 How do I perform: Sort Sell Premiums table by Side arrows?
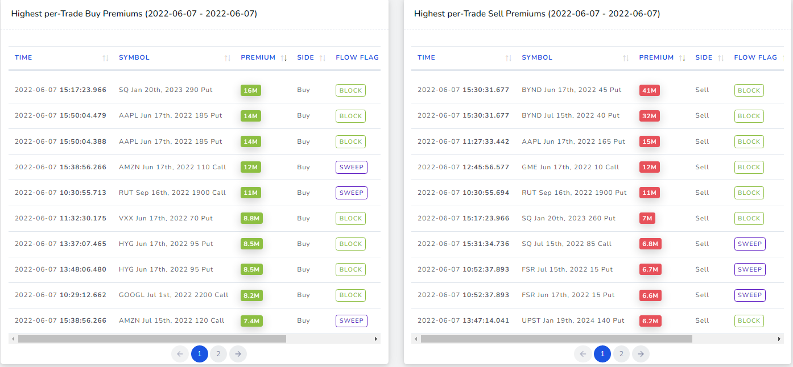[x=721, y=58]
